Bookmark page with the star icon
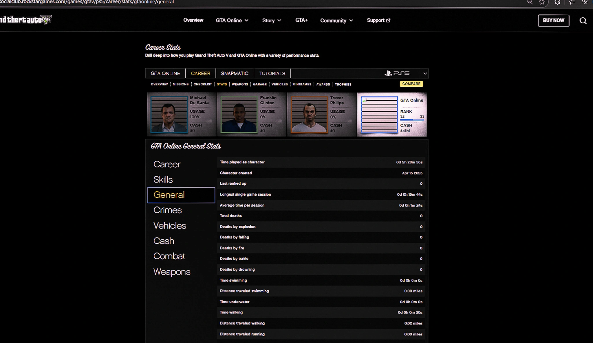Image resolution: width=593 pixels, height=343 pixels. (x=541, y=2)
